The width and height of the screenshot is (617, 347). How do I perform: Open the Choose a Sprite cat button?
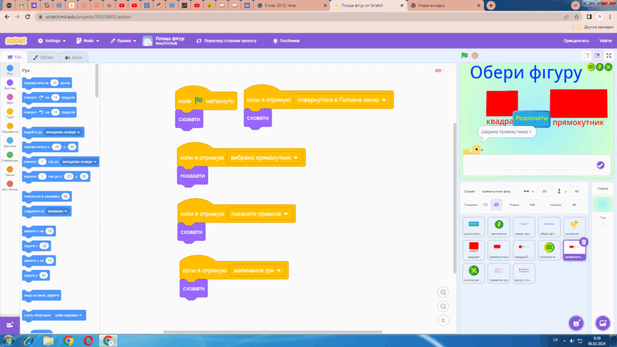click(576, 323)
